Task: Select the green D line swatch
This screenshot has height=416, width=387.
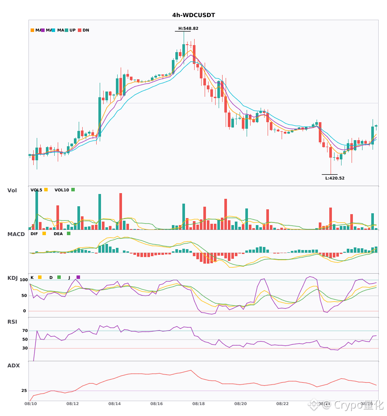Action: click(x=59, y=277)
